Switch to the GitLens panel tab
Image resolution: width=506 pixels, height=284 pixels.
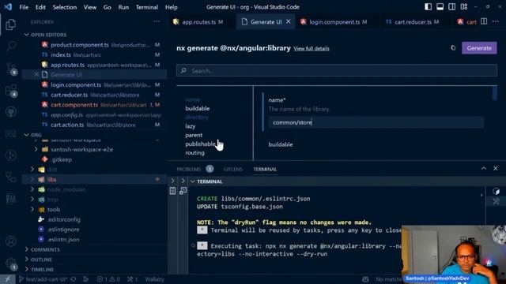pyautogui.click(x=233, y=169)
